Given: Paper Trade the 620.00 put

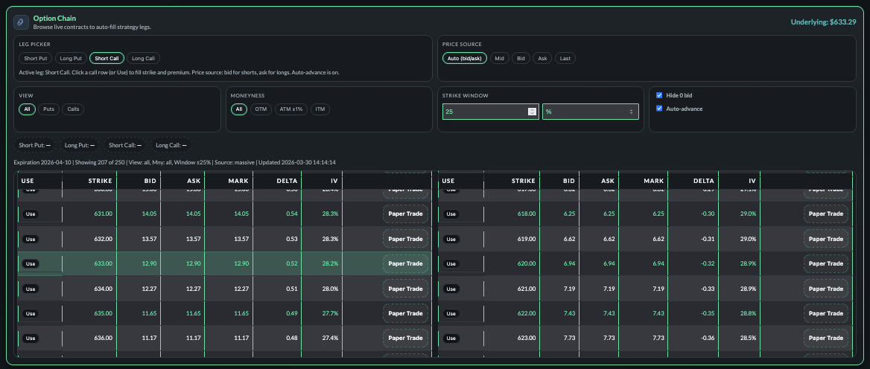Looking at the screenshot, I should (826, 263).
